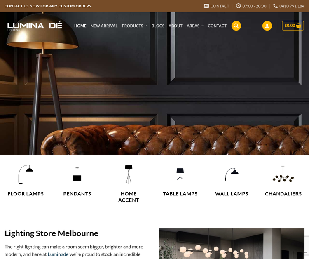
Task: Expand the Products dropdown menu
Action: pos(134,26)
